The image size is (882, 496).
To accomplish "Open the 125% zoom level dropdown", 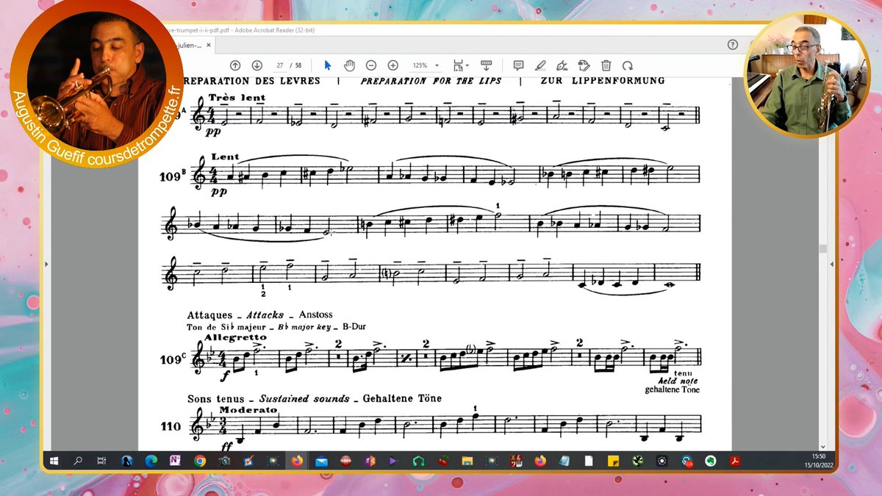I will 426,65.
